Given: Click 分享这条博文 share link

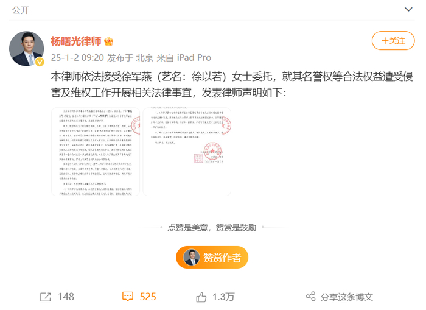Looking at the screenshot, I should pos(347,297).
